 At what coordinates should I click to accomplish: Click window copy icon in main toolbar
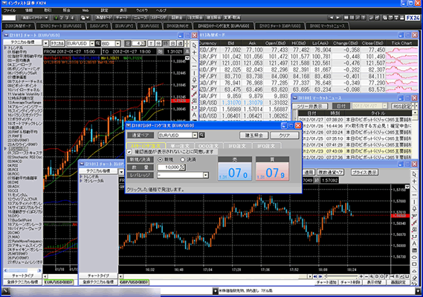384,18
